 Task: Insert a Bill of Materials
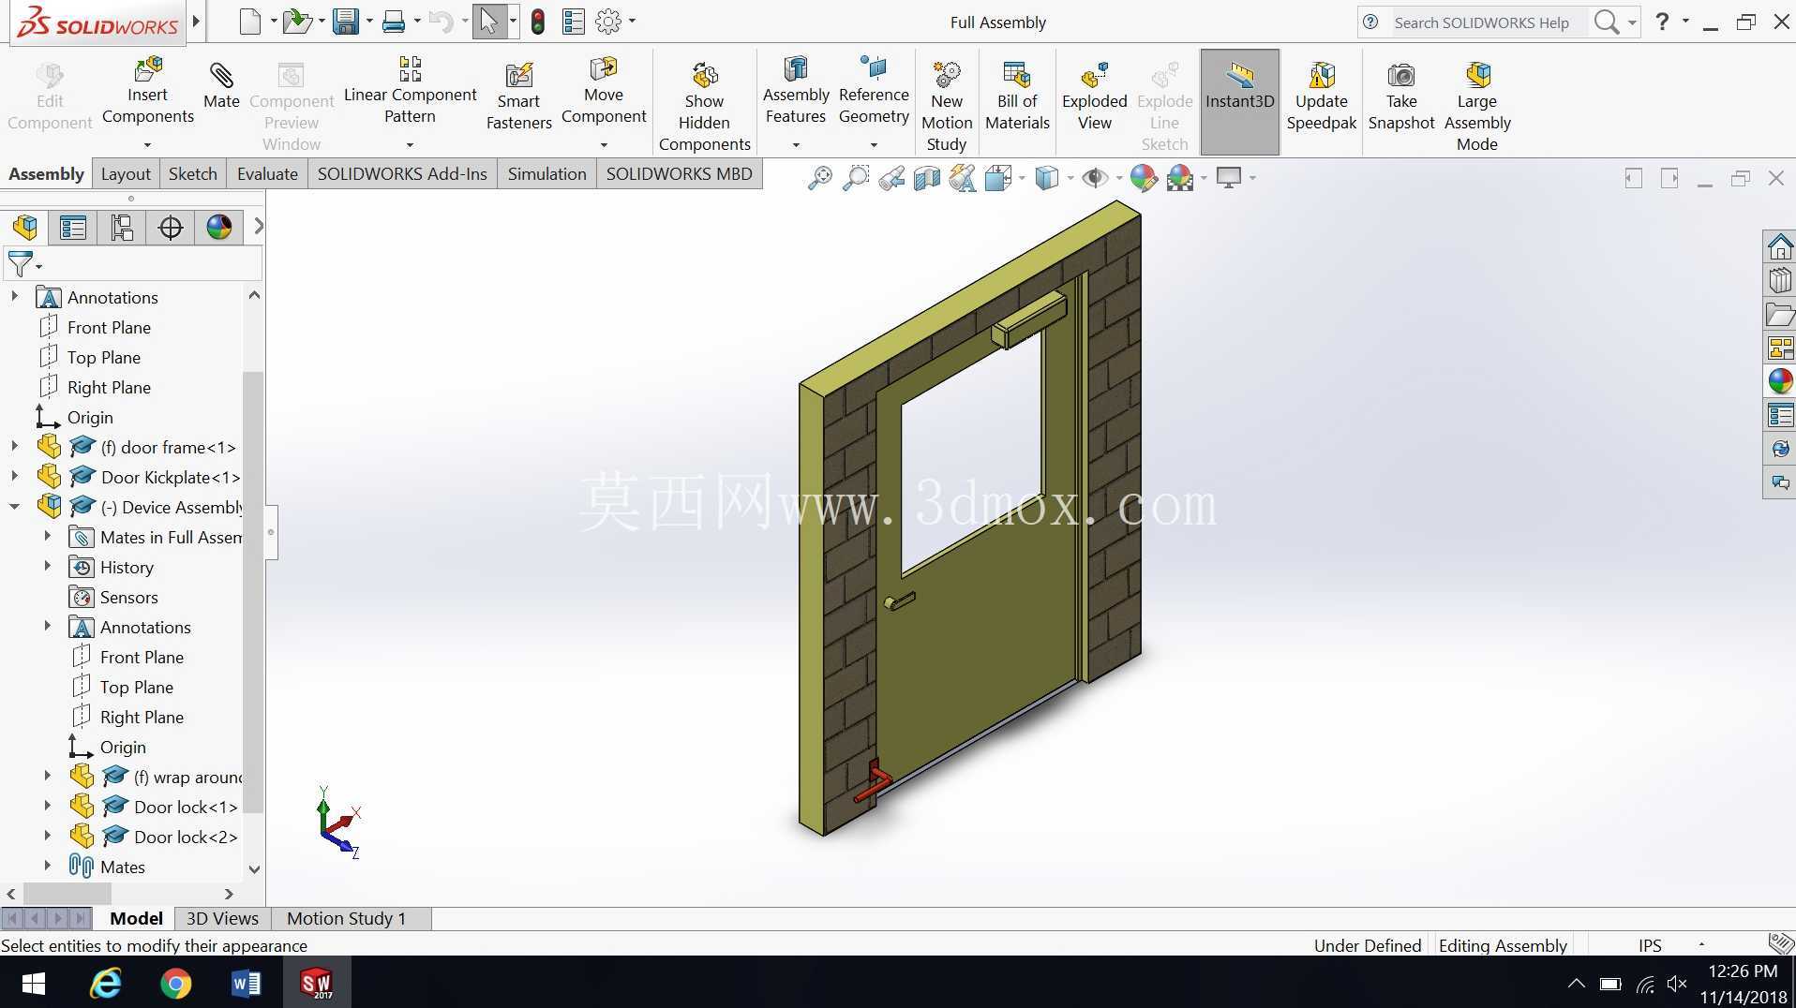coord(1017,96)
